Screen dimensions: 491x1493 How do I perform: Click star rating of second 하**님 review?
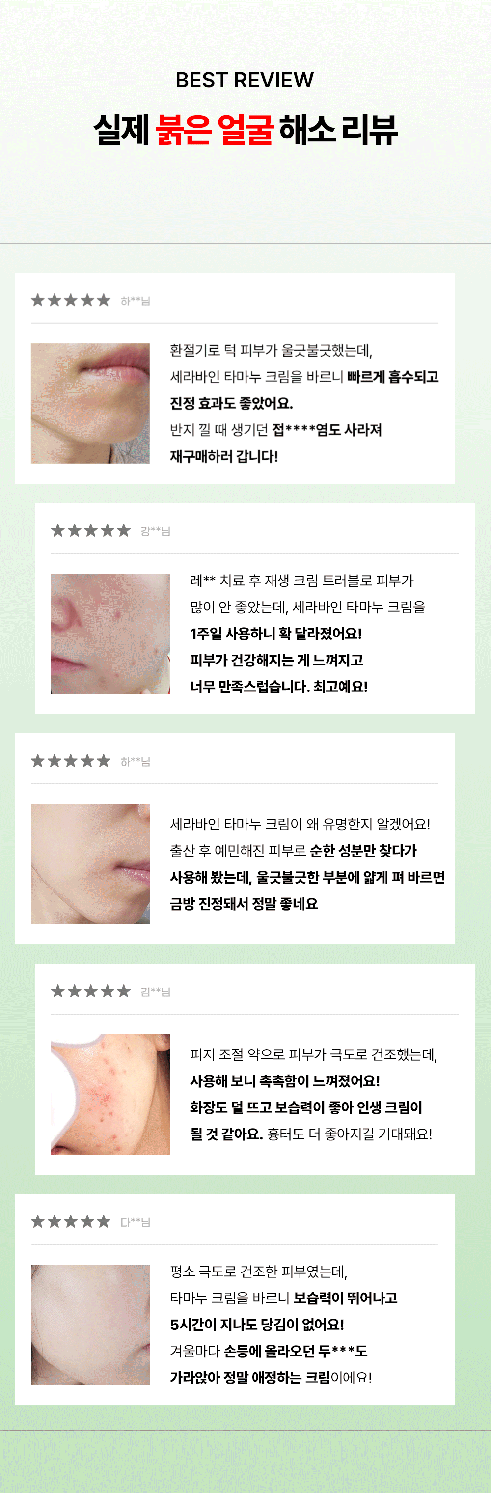[x=71, y=761]
